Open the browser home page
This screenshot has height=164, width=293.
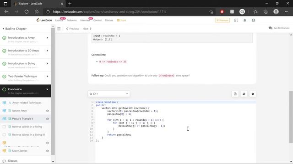(37, 11)
